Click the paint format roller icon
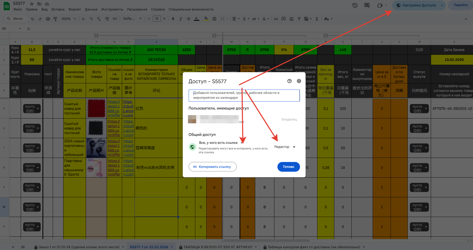The width and height of the screenshot is (473, 250). [55, 19]
